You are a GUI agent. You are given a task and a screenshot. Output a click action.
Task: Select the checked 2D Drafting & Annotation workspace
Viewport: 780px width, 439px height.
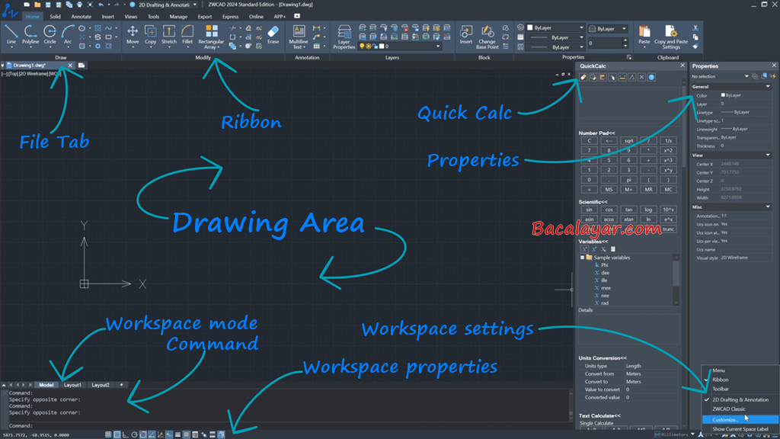[x=740, y=399]
